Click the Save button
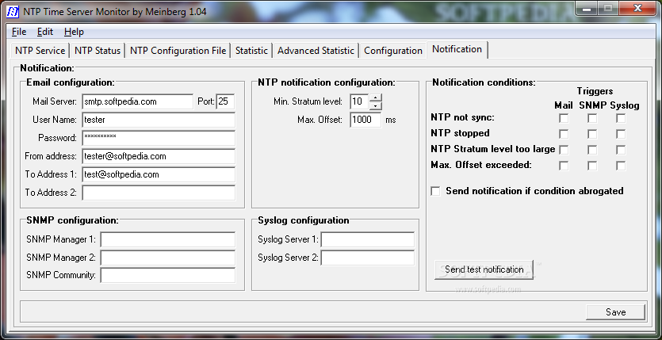662x340 pixels. (615, 312)
